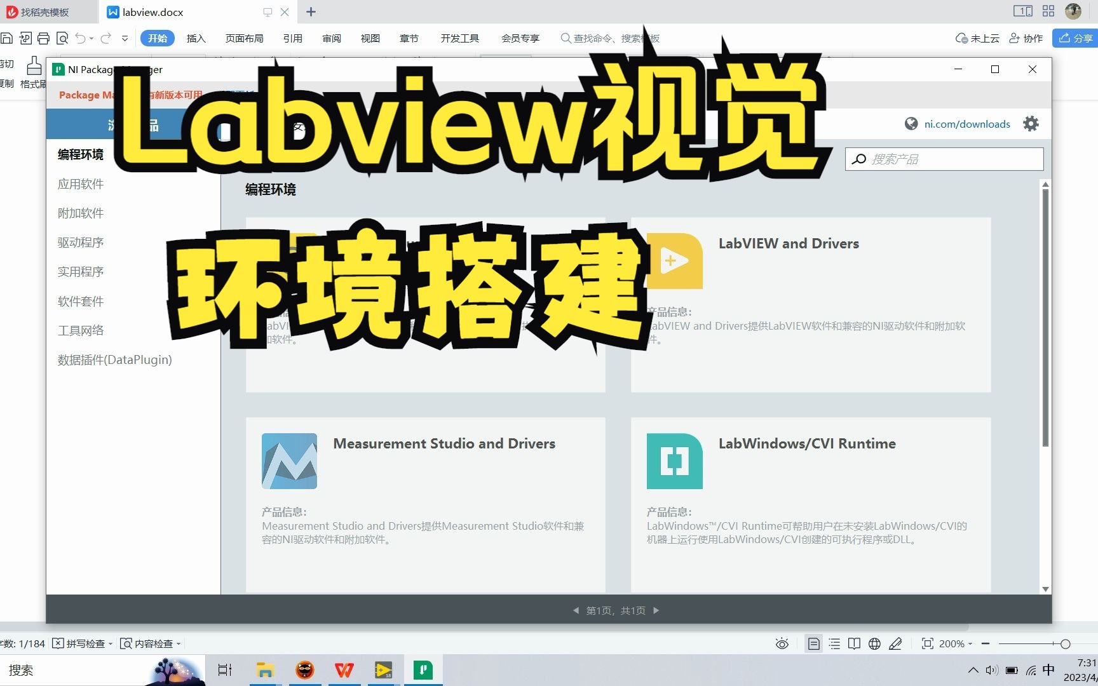Switch to outline view mode icon

(834, 644)
